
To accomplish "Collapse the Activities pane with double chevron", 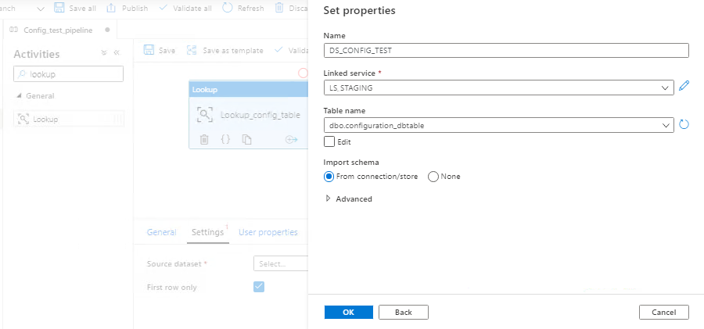I will [x=117, y=53].
